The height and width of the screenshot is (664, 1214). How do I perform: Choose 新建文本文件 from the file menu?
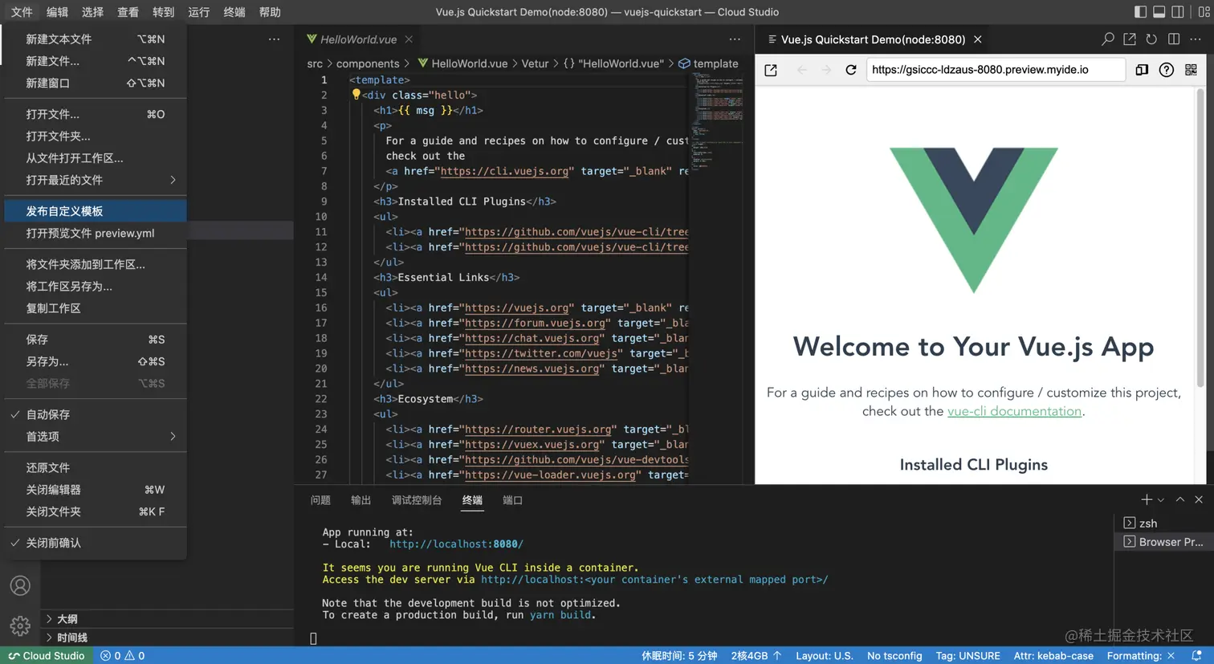(95, 39)
